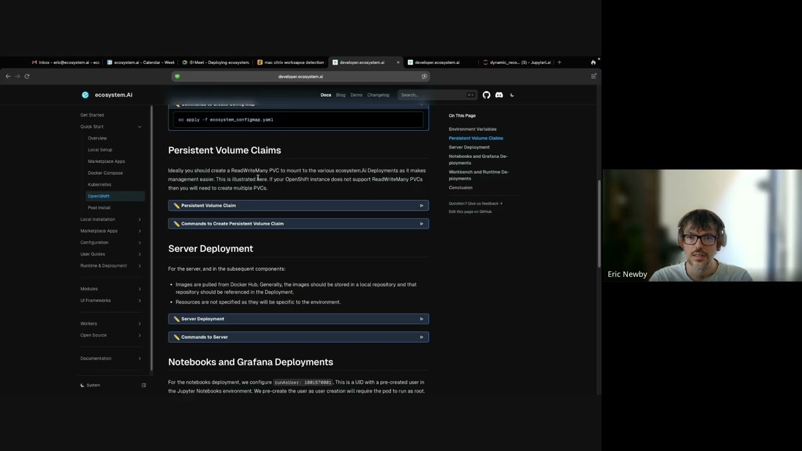The image size is (802, 451).
Task: Click the browser address bar URL
Action: (301, 76)
